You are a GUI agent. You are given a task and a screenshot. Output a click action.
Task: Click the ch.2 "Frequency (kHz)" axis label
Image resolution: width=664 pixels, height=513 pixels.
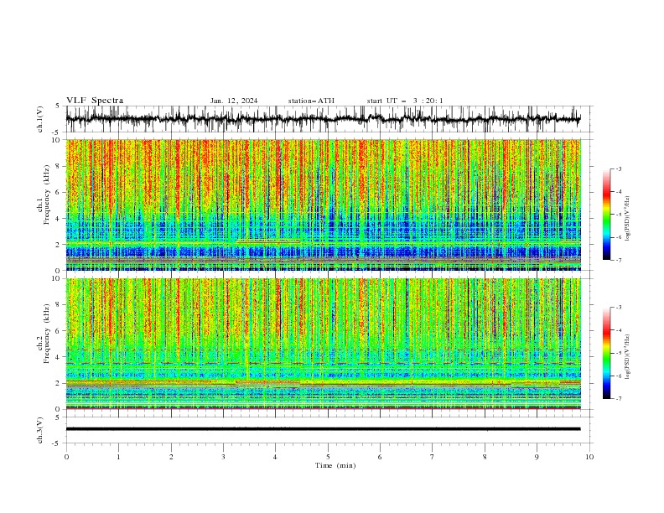[x=47, y=334]
